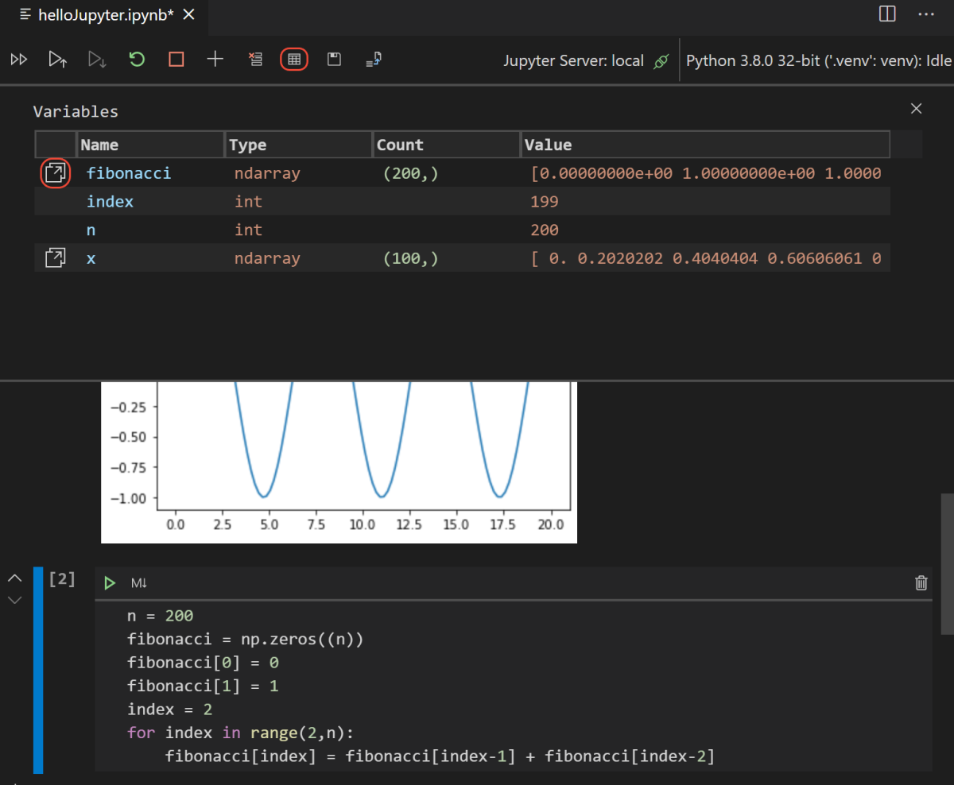This screenshot has height=785, width=954.
Task: Run cell [2] with play button
Action: click(x=109, y=582)
